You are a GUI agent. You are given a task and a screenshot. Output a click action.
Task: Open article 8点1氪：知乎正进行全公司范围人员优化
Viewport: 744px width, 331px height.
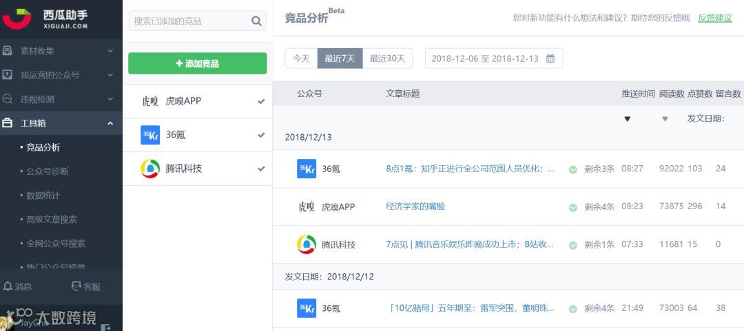coord(471,169)
